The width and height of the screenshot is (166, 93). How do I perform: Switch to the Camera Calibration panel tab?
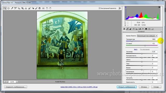[x=146, y=29]
